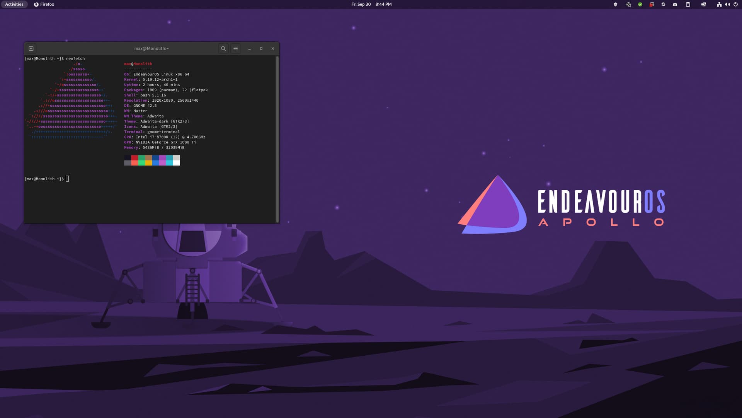The height and width of the screenshot is (418, 742).
Task: Open the Discord tray icon
Action: tap(675, 5)
